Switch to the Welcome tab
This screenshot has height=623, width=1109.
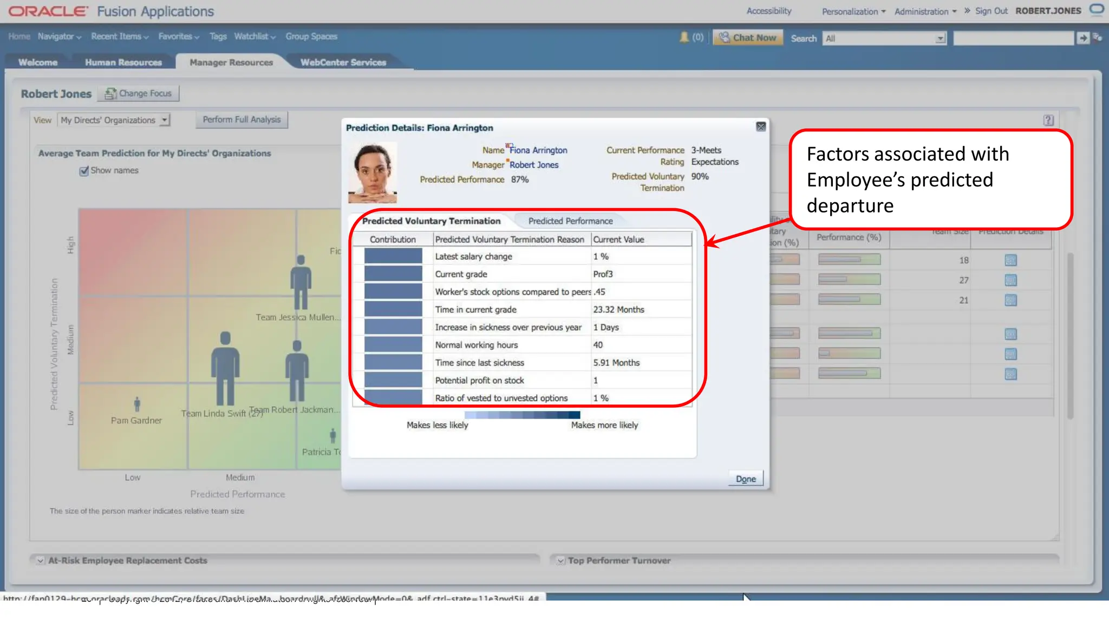tap(38, 62)
